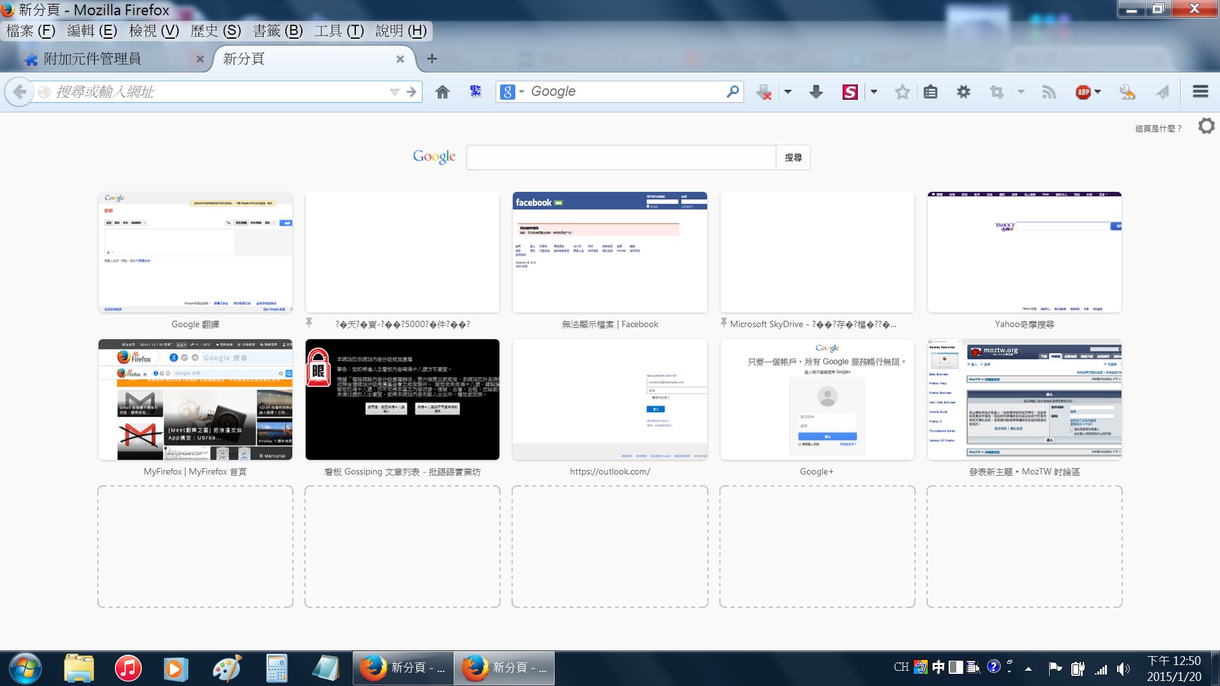The image size is (1220, 686).
Task: Expand the Adblock Plus dropdown arrow
Action: pos(1098,92)
